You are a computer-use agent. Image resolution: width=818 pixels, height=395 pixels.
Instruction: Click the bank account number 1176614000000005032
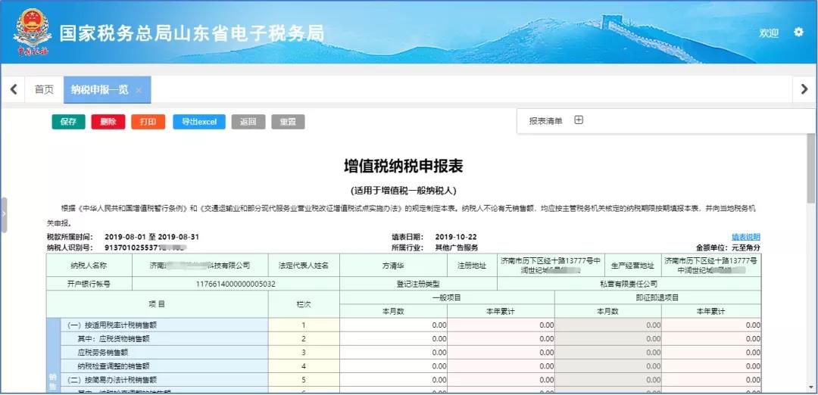[x=236, y=284]
